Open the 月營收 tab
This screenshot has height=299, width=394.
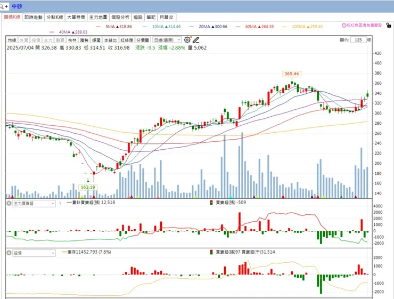click(166, 17)
